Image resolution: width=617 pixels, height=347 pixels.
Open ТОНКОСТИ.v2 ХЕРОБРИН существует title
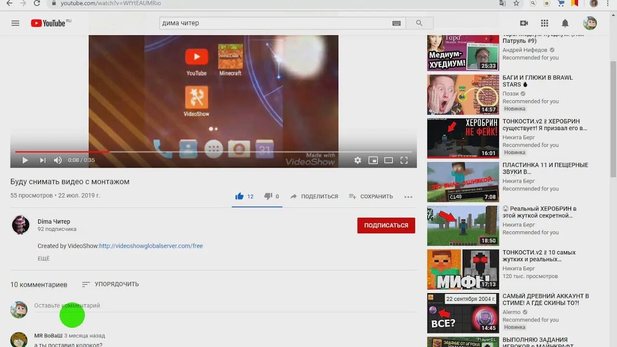click(545, 125)
